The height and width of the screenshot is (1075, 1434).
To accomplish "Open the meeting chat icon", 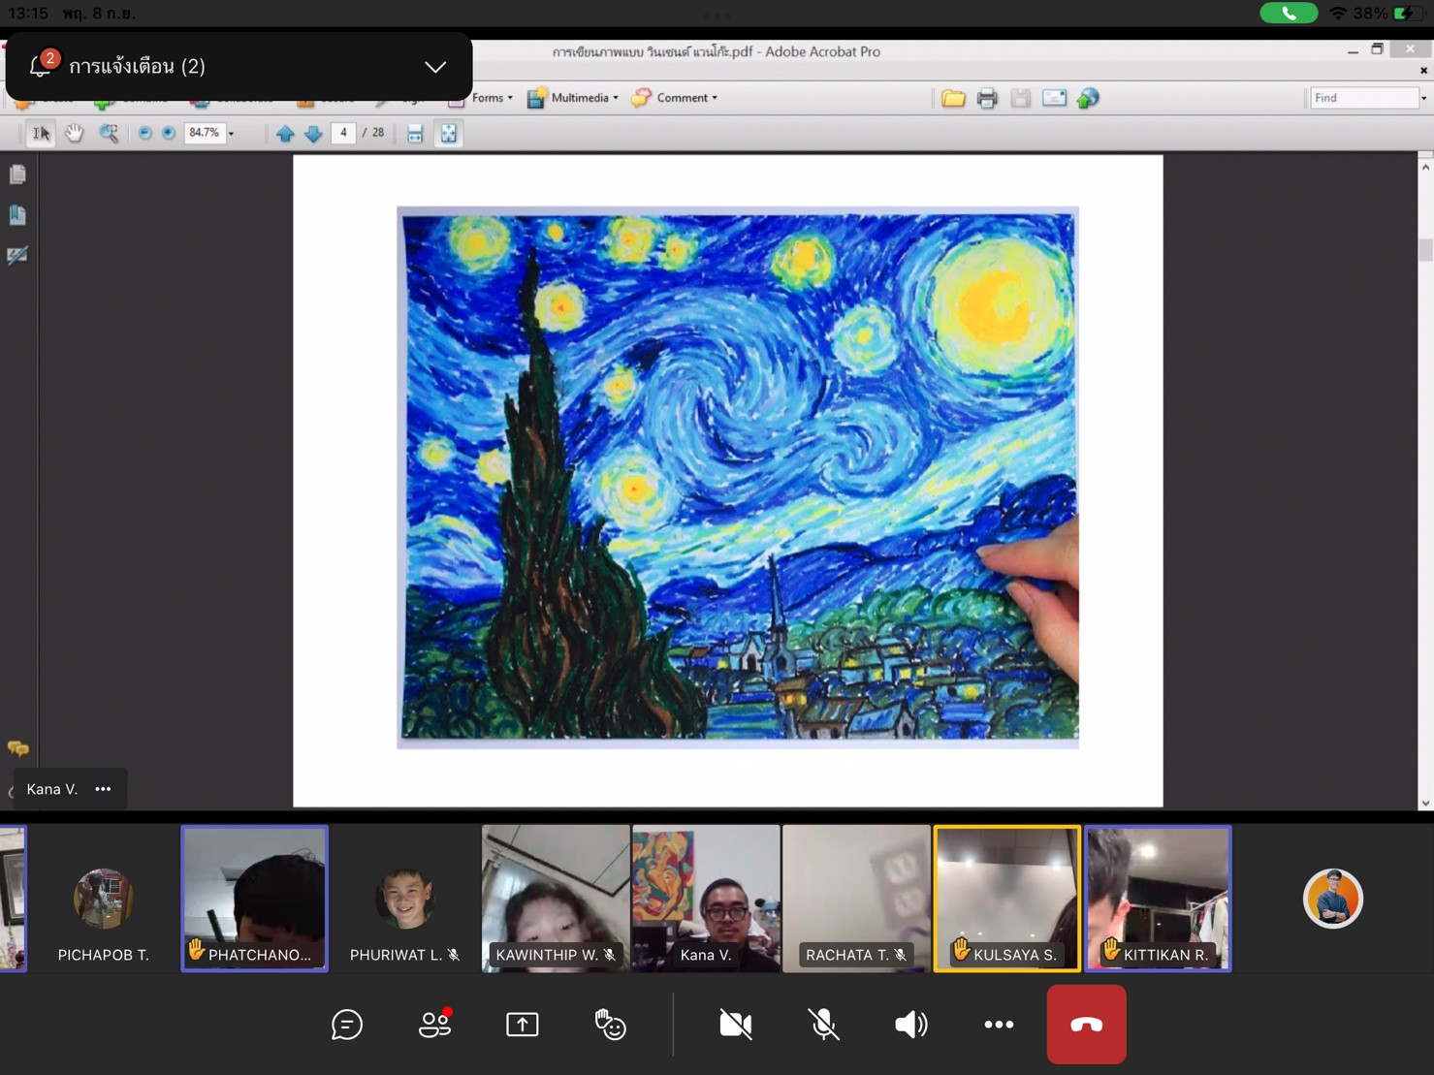I will point(347,1025).
